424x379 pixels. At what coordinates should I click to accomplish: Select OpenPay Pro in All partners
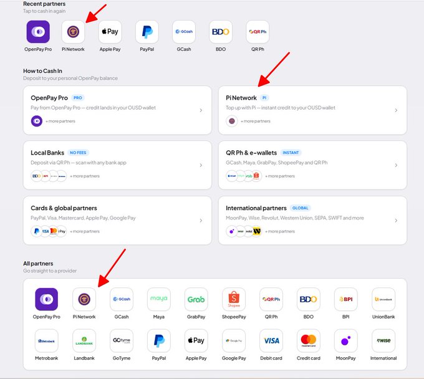coord(47,299)
